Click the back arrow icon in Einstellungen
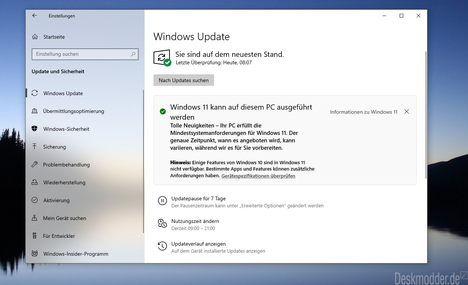The image size is (468, 285). pyautogui.click(x=35, y=16)
